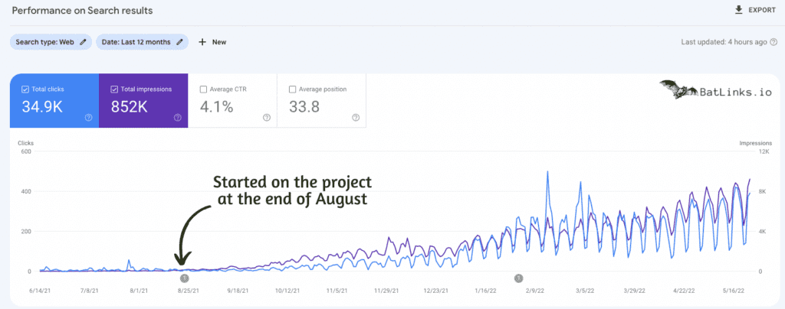Add a New filter
Screen dimensions: 785x309
point(213,42)
